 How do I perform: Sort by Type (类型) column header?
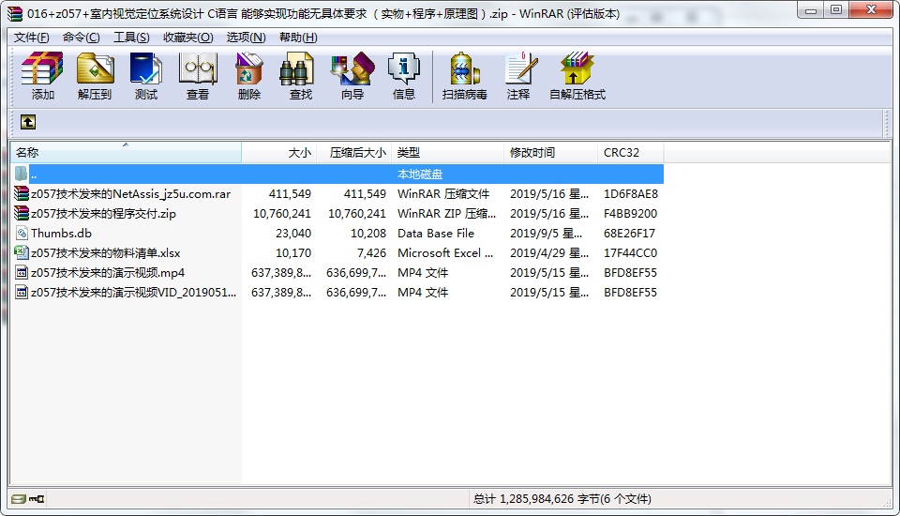click(x=448, y=152)
